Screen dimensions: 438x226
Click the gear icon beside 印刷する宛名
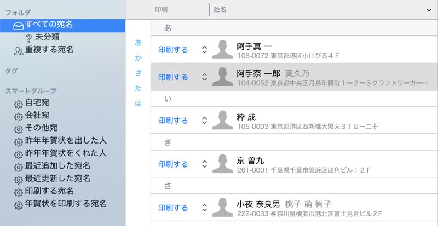(x=19, y=192)
